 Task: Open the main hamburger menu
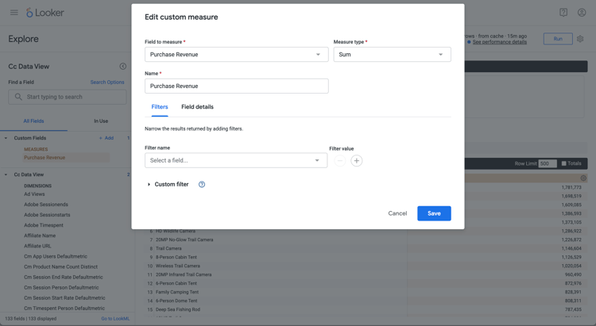pyautogui.click(x=14, y=13)
